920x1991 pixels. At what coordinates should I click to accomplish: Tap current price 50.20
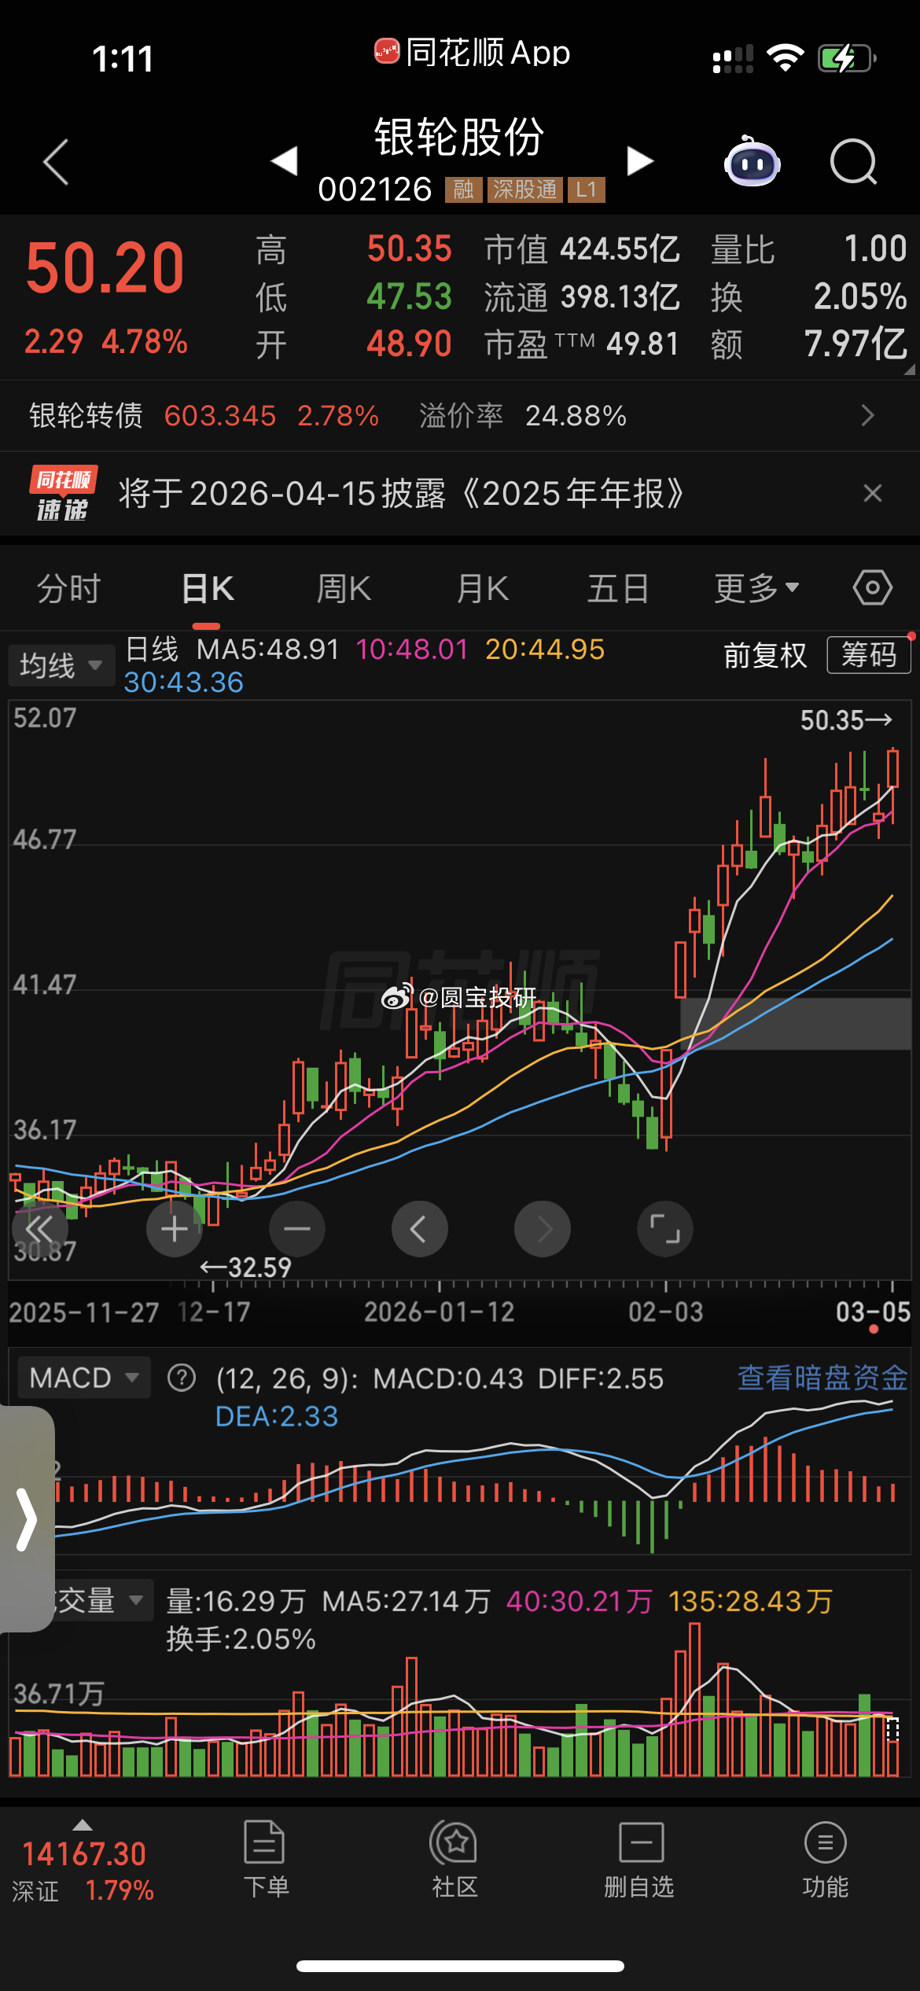(x=105, y=268)
